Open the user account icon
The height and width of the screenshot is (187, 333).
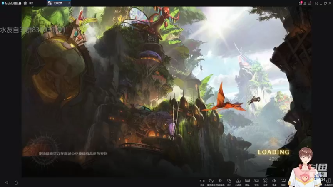(x=305, y=3)
